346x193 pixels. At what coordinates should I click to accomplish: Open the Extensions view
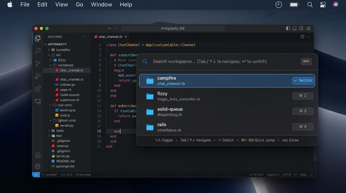click(x=38, y=89)
